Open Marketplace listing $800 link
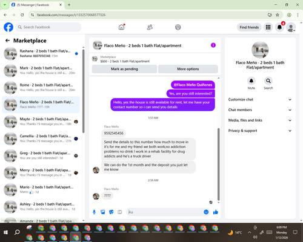This screenshot has height=242, width=303. tap(125, 61)
